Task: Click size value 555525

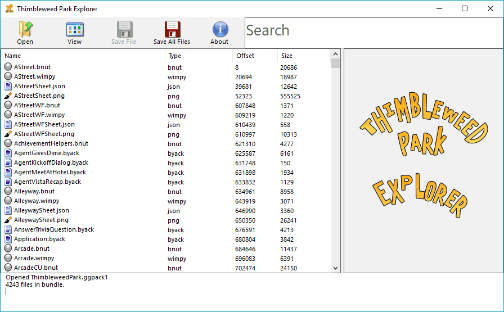Action: (290, 96)
